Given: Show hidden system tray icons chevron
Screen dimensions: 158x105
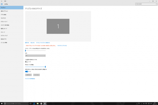Looking at the screenshot, I should pos(137,104).
